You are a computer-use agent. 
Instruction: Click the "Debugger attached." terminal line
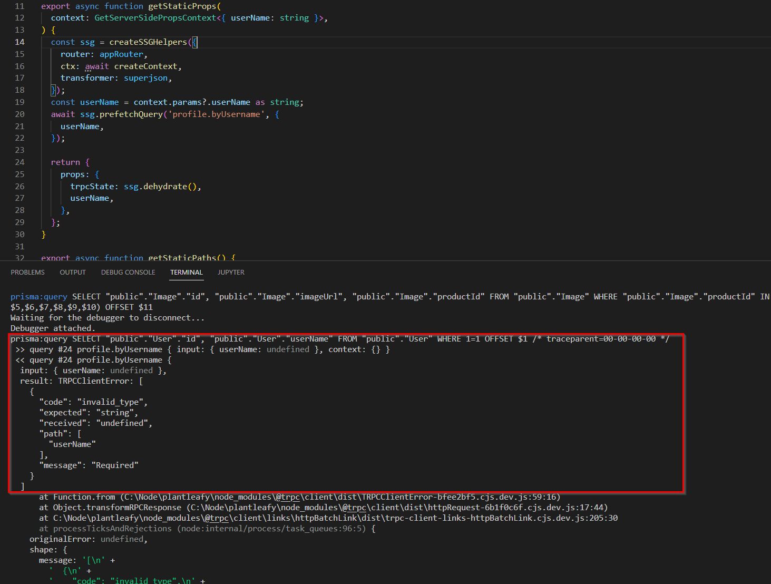tap(53, 328)
